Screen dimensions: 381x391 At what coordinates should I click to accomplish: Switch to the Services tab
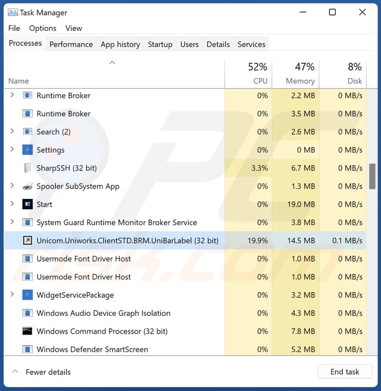251,44
